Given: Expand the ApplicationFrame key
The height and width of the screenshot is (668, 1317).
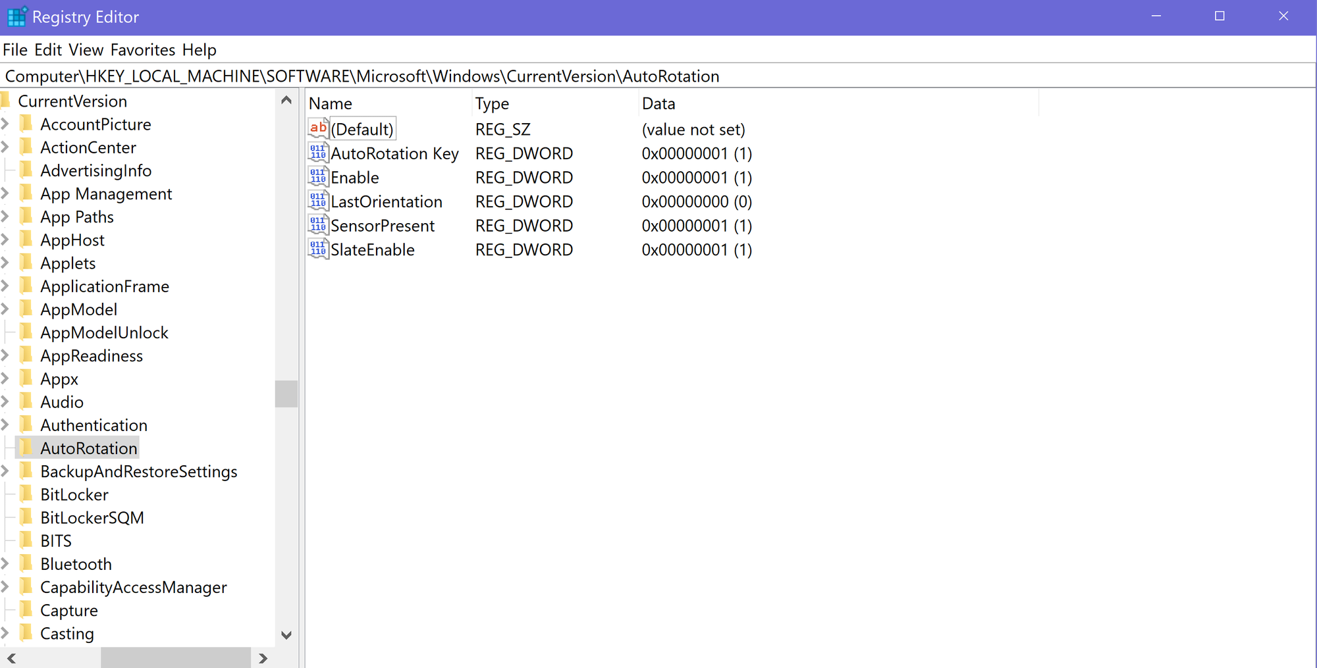Looking at the screenshot, I should (5, 286).
